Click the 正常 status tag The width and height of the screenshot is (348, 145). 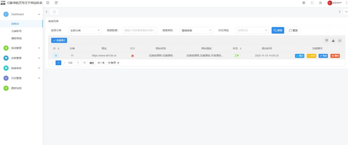click(x=237, y=56)
